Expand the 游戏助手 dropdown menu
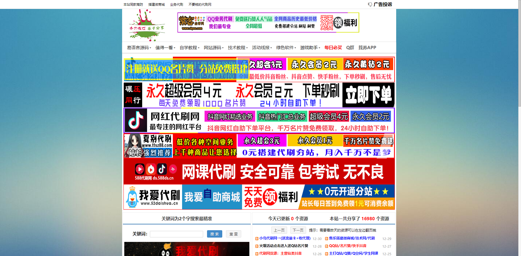This screenshot has height=256, width=521. [x=310, y=48]
